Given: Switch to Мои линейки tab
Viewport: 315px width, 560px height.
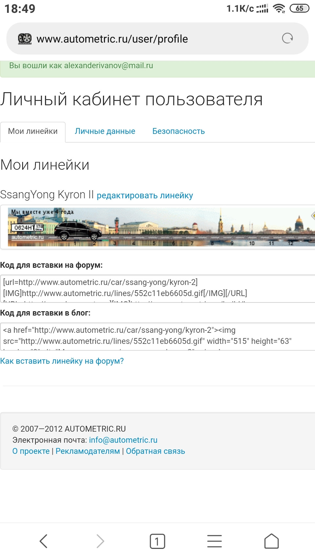Looking at the screenshot, I should click(33, 131).
